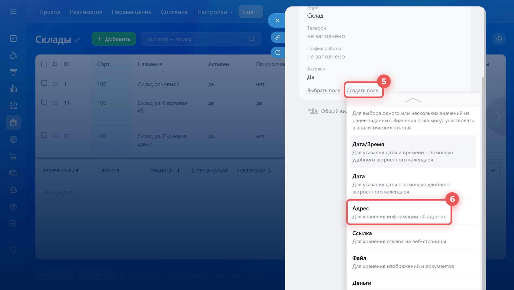This screenshot has height=290, width=514.
Task: Open the Реализация menu tab
Action: click(x=86, y=12)
